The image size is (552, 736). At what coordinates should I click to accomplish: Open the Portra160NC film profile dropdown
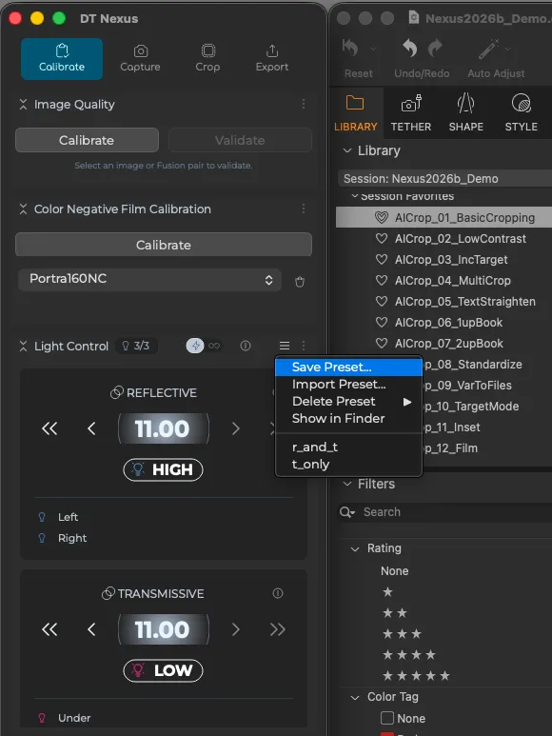149,279
